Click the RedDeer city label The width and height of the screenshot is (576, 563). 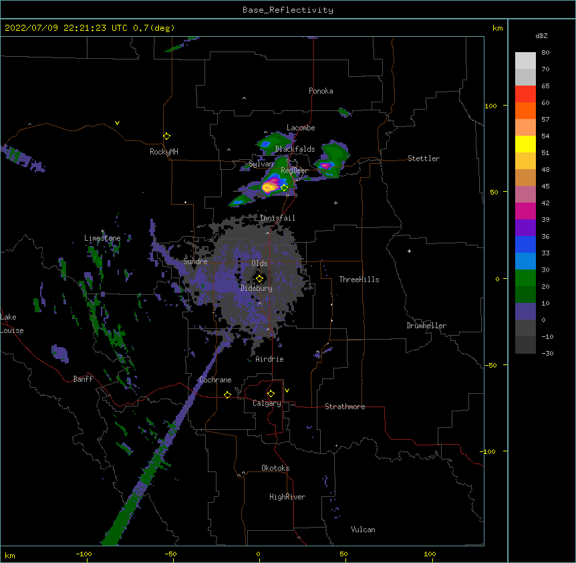[294, 171]
